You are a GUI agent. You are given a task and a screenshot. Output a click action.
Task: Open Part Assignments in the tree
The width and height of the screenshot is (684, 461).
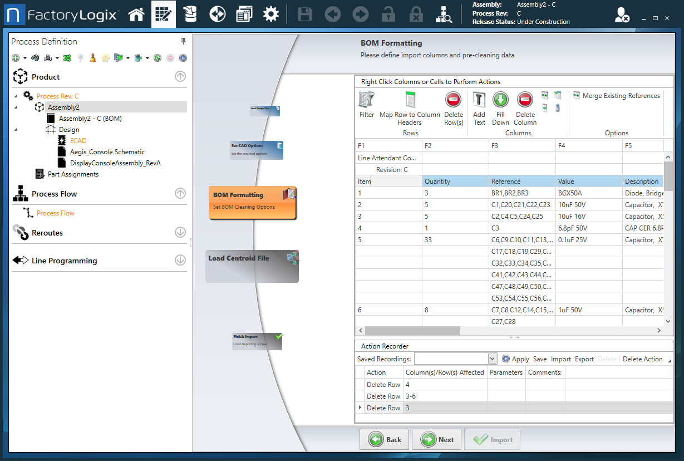(73, 174)
